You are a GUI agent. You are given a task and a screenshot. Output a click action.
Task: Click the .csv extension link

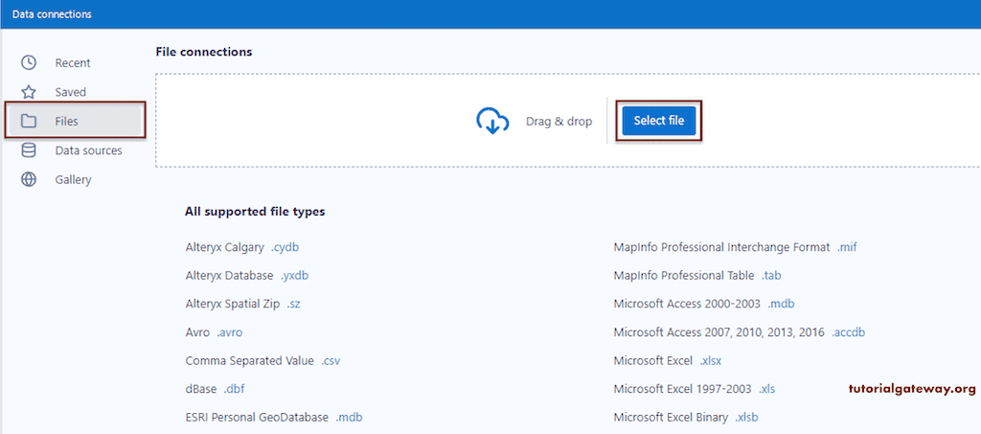coord(331,361)
